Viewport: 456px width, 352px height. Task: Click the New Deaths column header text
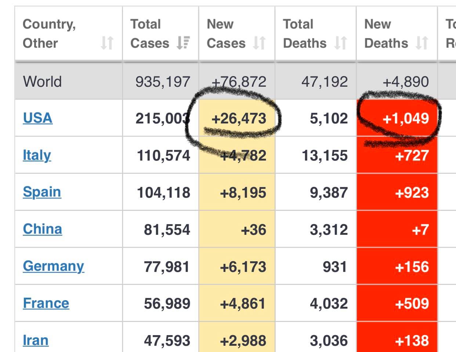[386, 34]
